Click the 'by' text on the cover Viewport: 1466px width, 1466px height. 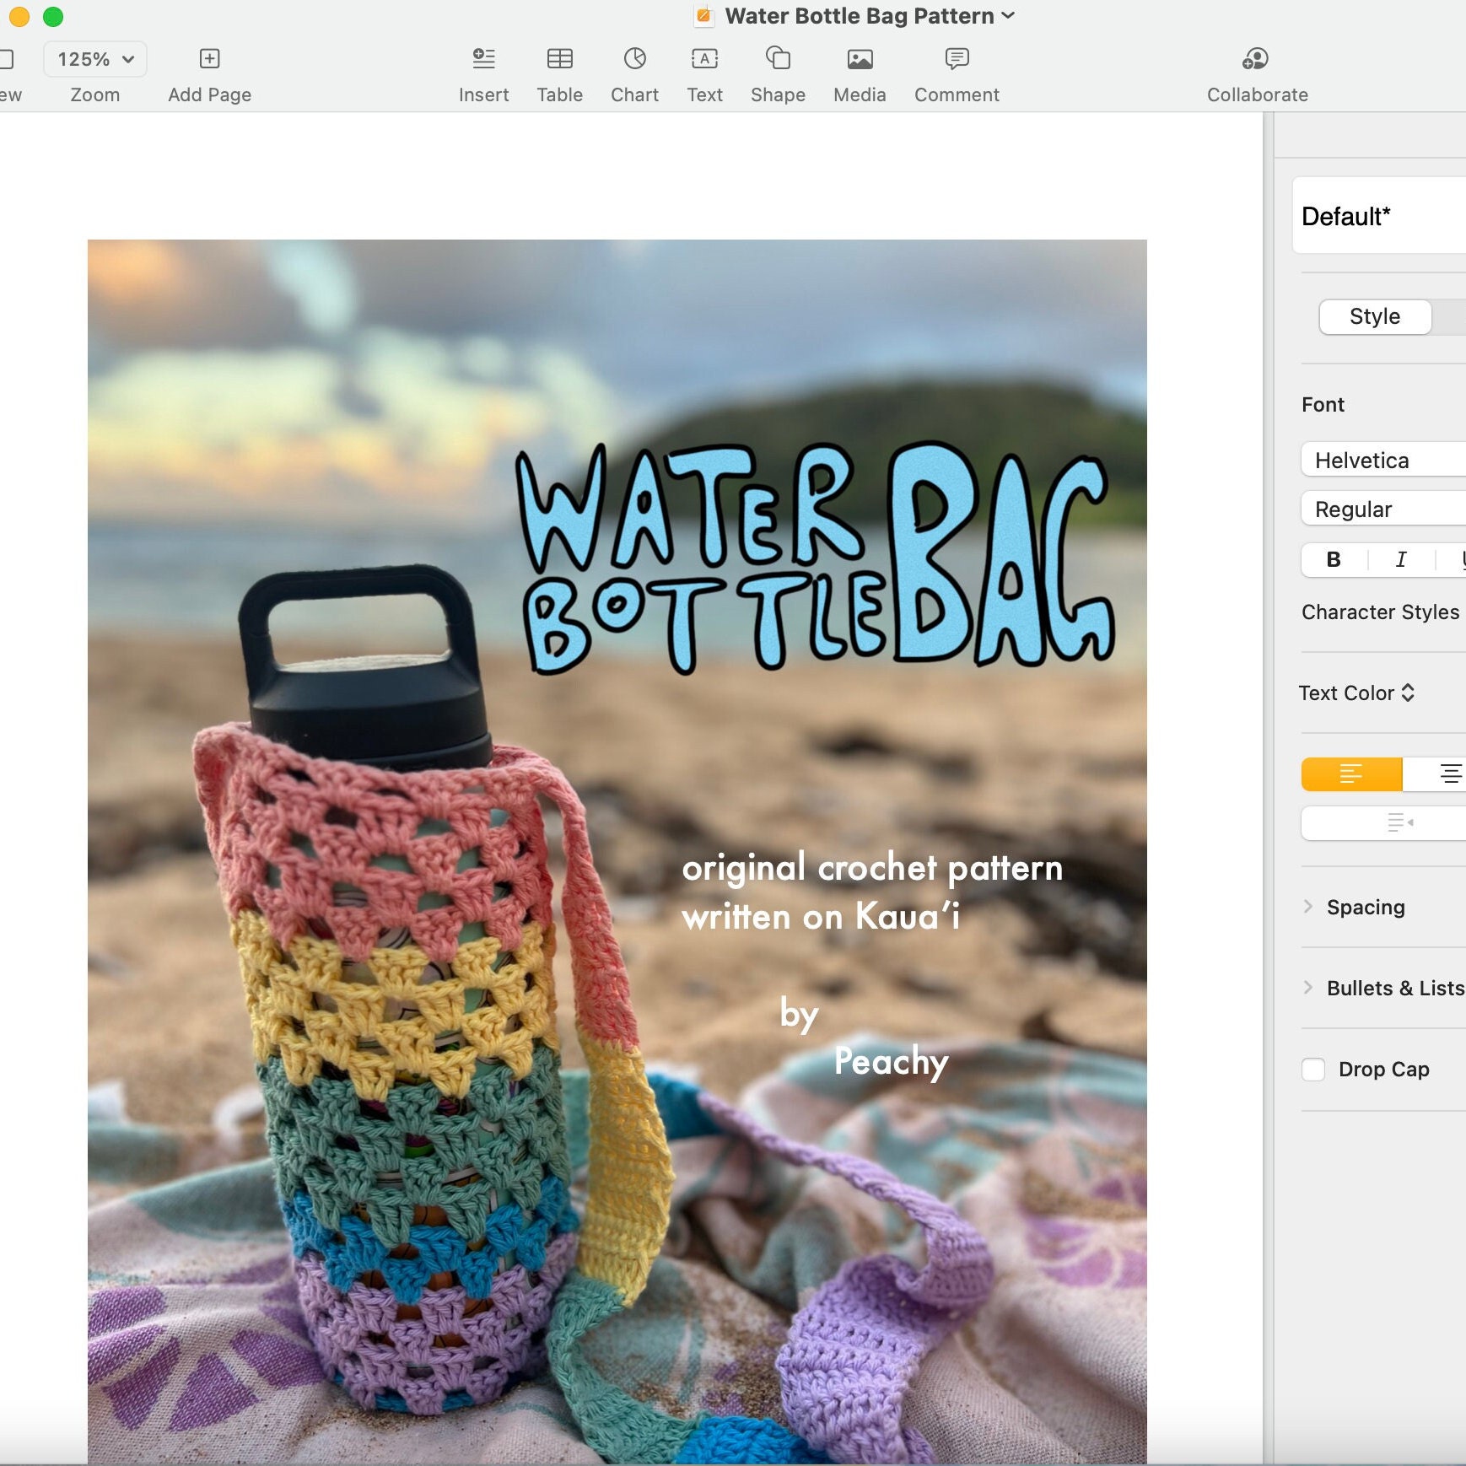(x=799, y=1013)
